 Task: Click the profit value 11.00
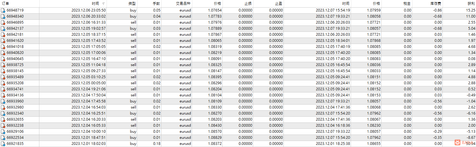471,16
